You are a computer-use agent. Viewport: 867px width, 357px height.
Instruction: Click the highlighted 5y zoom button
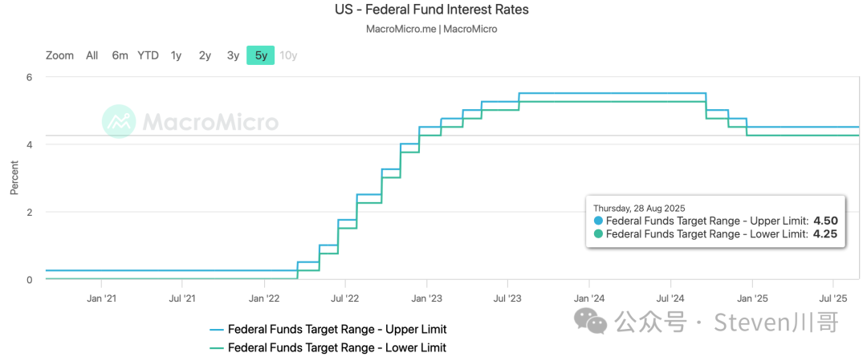pos(261,55)
